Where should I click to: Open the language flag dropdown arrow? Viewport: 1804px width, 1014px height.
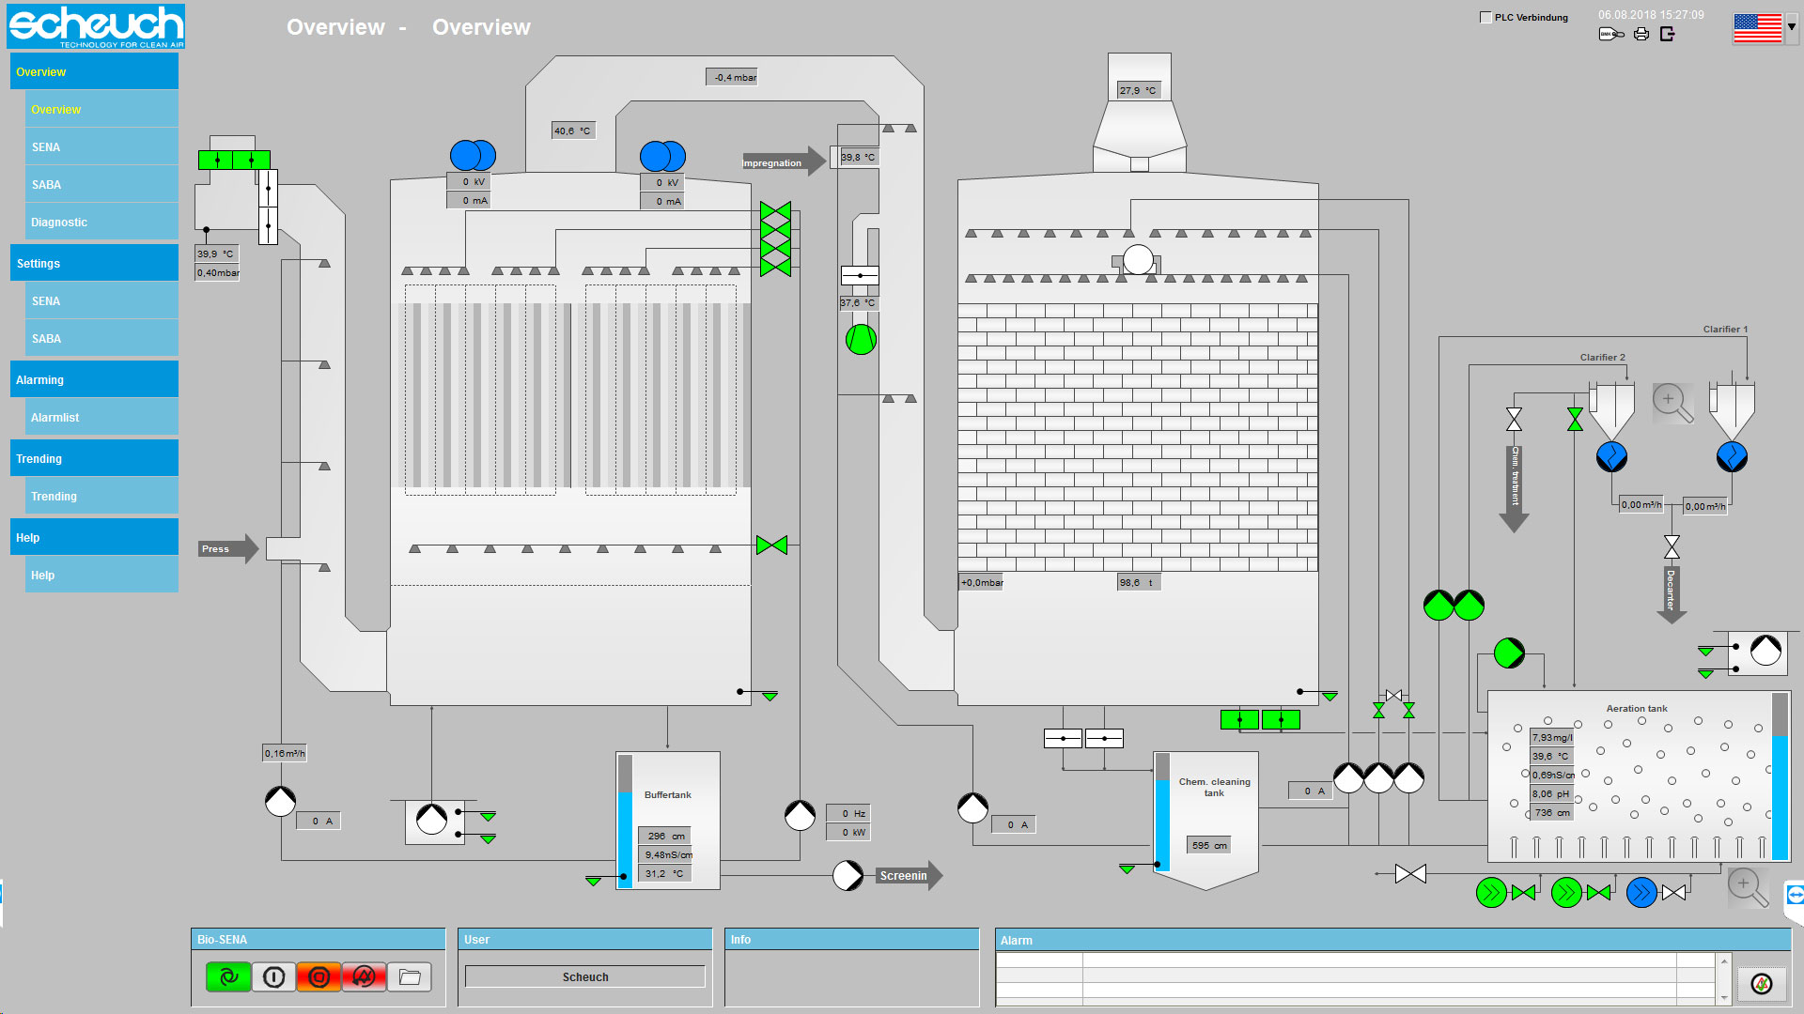click(1792, 27)
